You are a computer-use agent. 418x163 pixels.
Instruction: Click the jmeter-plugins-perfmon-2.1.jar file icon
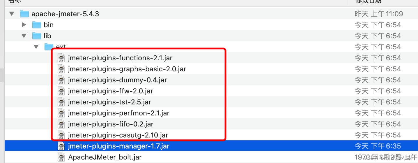click(61, 113)
